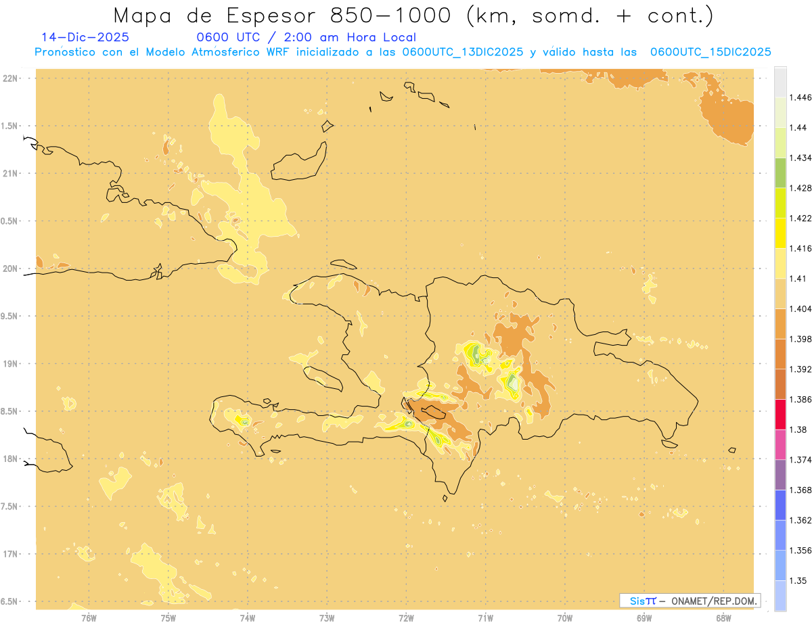The width and height of the screenshot is (812, 627).
Task: Click the '74W' longitude label
Action: click(x=247, y=618)
